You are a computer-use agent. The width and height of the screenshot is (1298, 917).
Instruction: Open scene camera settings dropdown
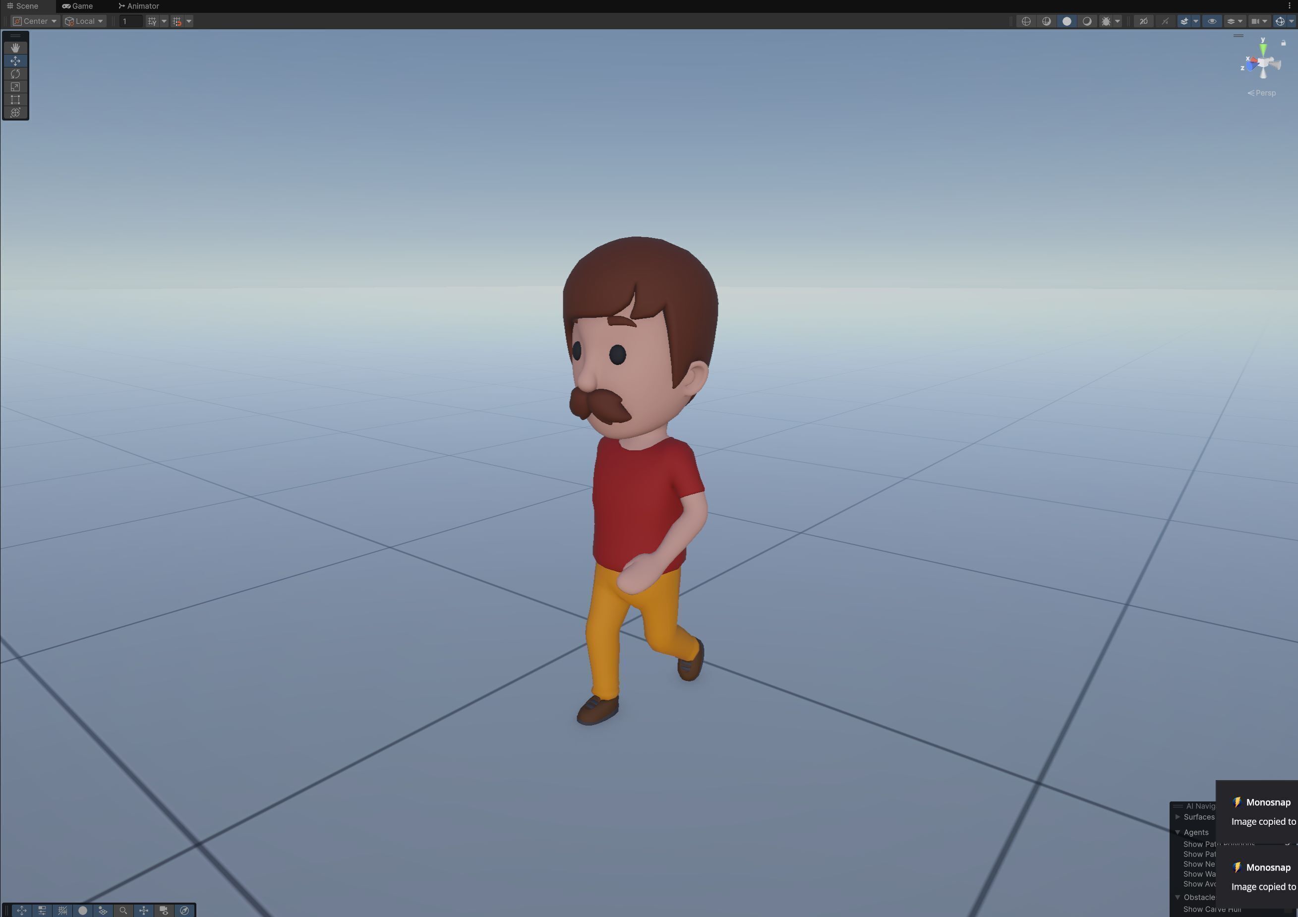click(x=1259, y=21)
